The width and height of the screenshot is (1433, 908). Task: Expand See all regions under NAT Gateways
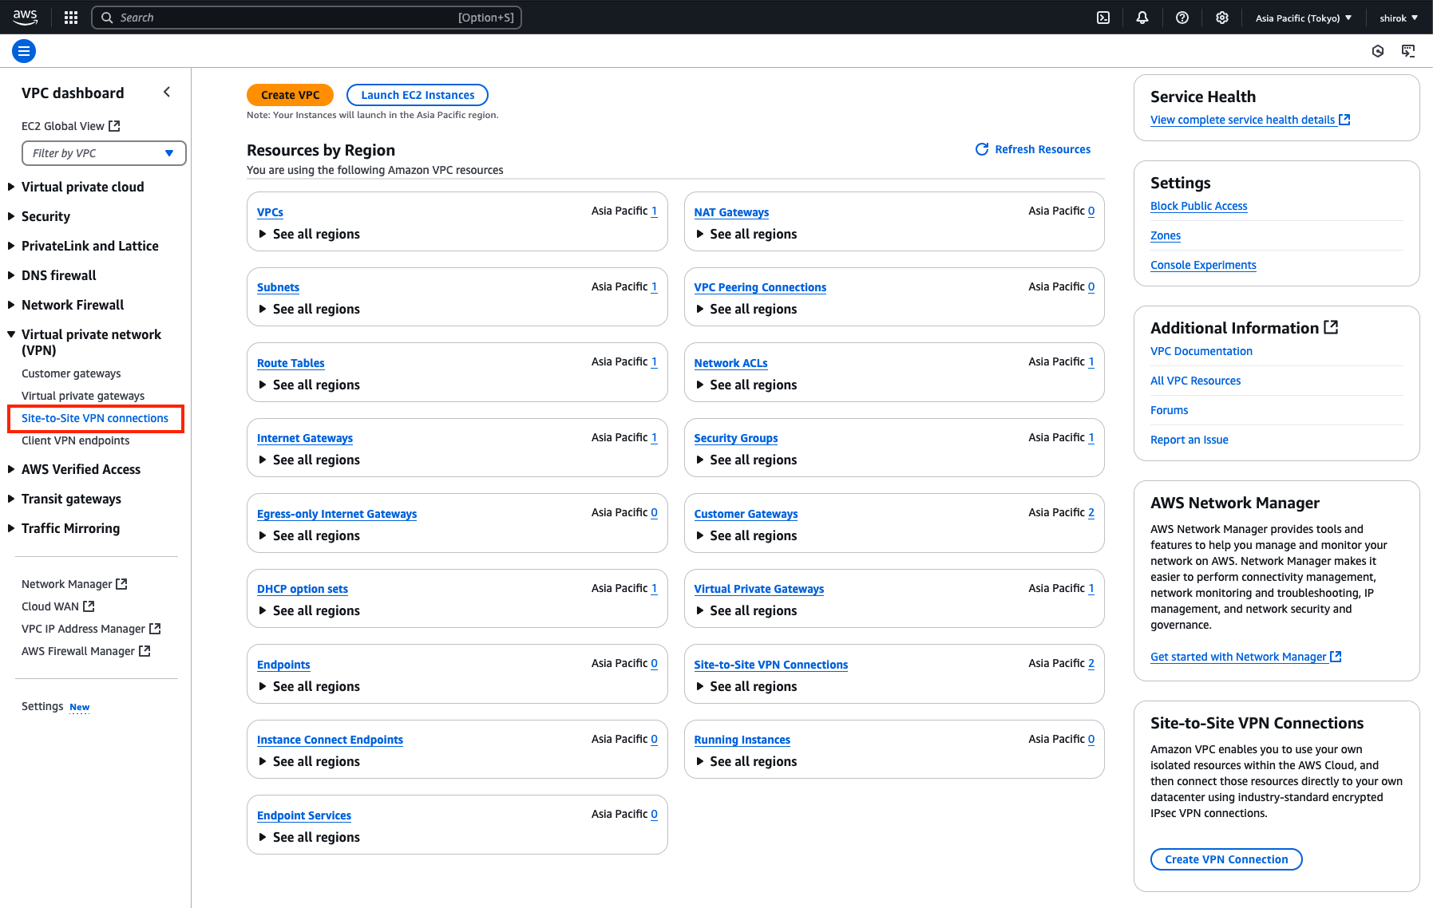pyautogui.click(x=746, y=234)
